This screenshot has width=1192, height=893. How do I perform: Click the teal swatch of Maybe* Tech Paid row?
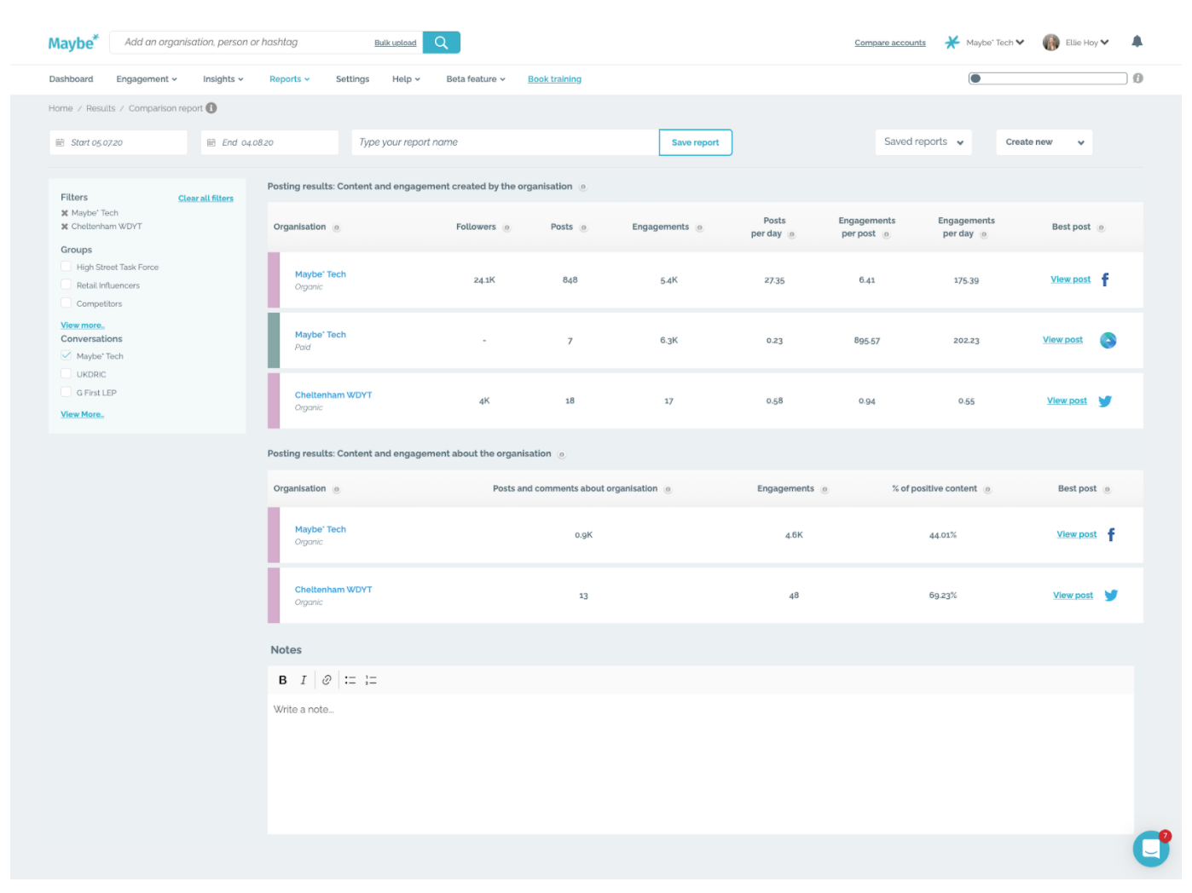click(x=274, y=340)
